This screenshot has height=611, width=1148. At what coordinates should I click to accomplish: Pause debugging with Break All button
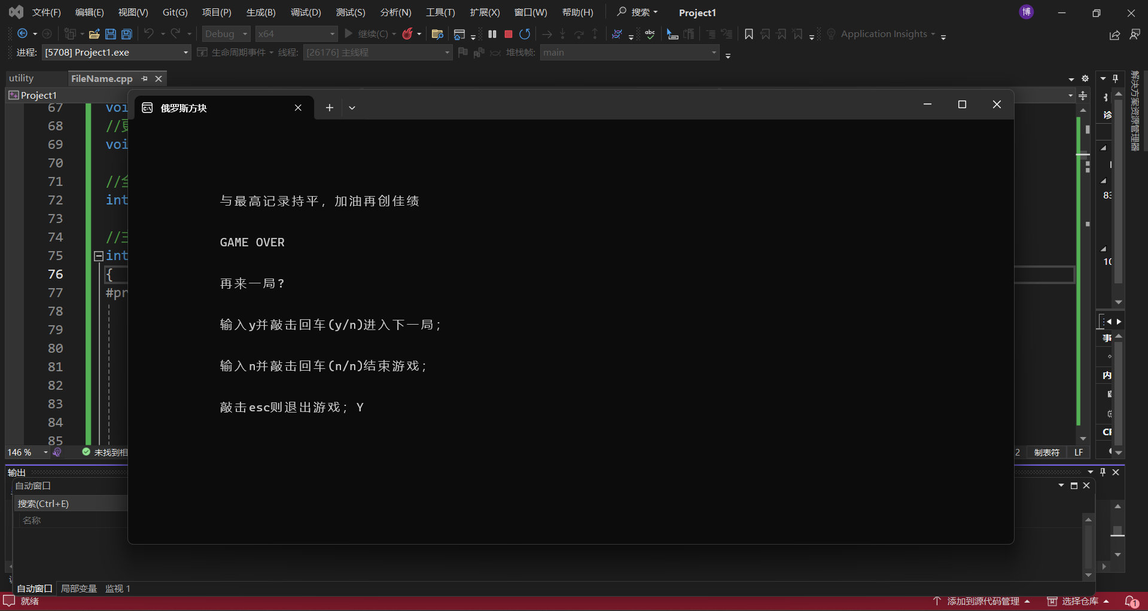(x=492, y=34)
